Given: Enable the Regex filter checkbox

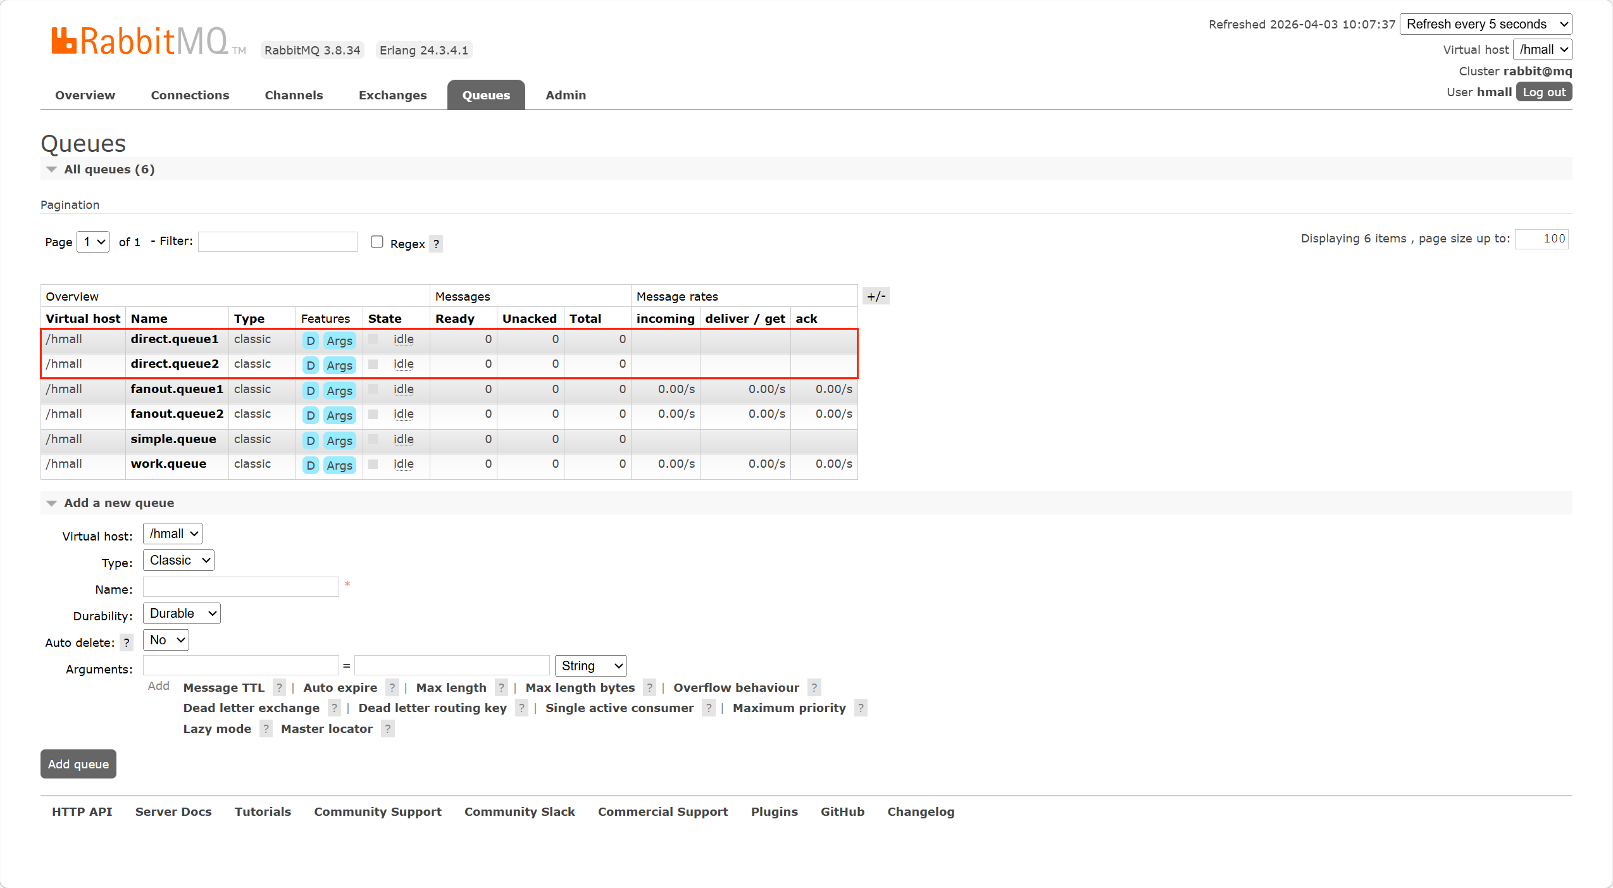Looking at the screenshot, I should tap(377, 242).
